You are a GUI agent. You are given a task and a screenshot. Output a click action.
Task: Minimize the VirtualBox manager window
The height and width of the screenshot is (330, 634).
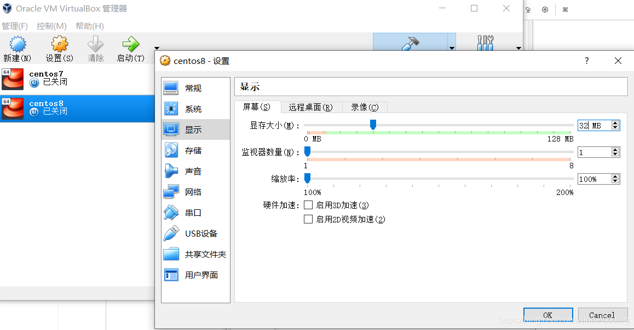(442, 9)
